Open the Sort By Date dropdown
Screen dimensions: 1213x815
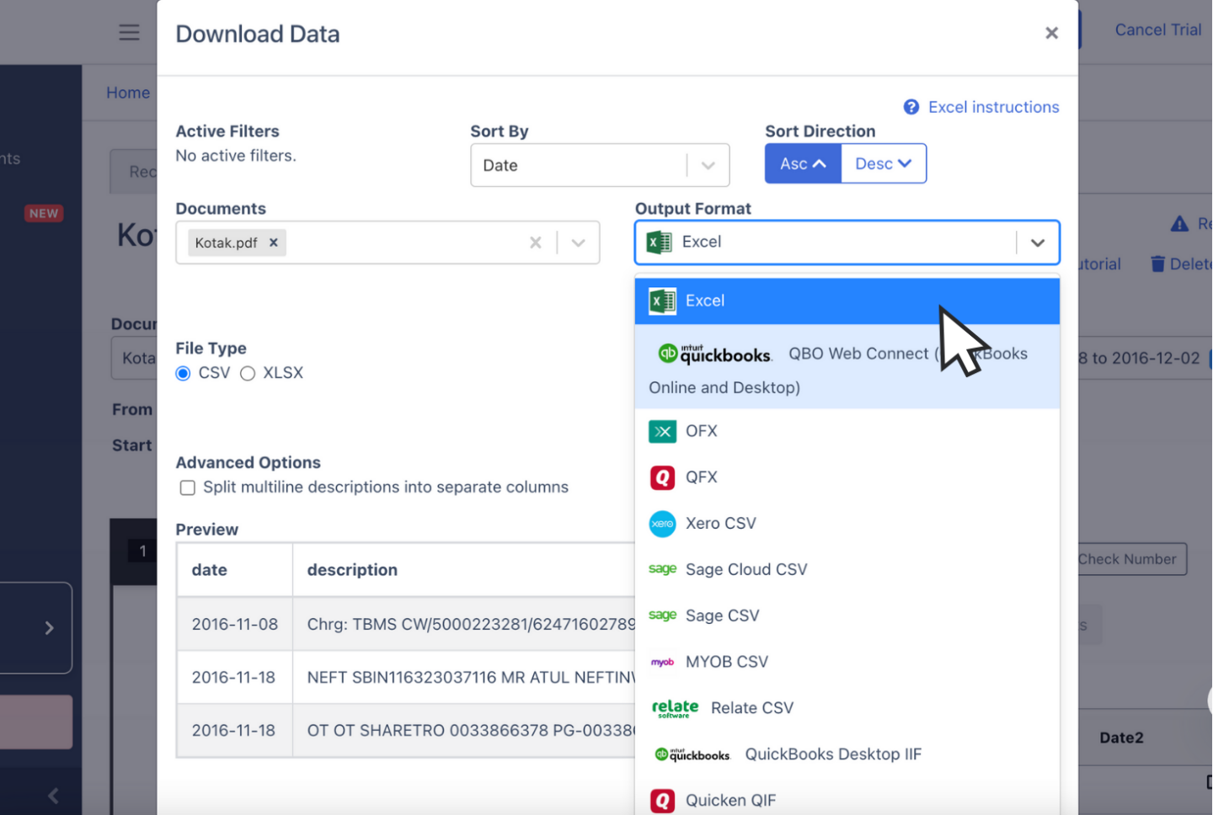[600, 165]
